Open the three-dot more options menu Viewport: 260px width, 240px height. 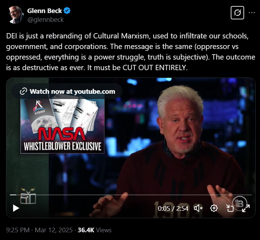click(x=252, y=13)
